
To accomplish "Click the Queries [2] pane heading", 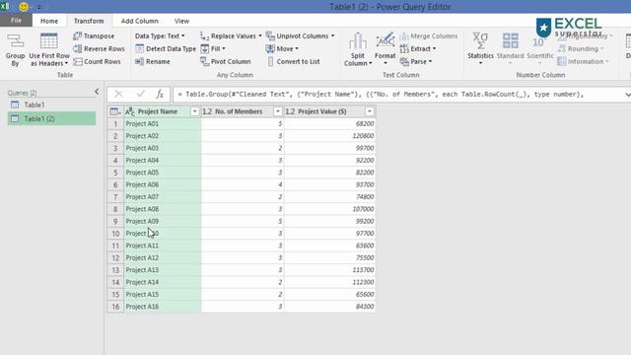I will click(22, 93).
